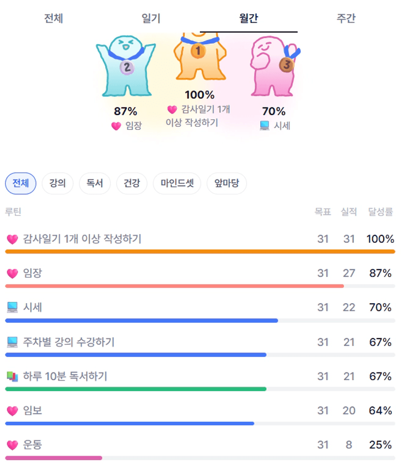Viewport: 403px width, 465px height.
Task: Filter routines by 독서 chip
Action: point(95,184)
